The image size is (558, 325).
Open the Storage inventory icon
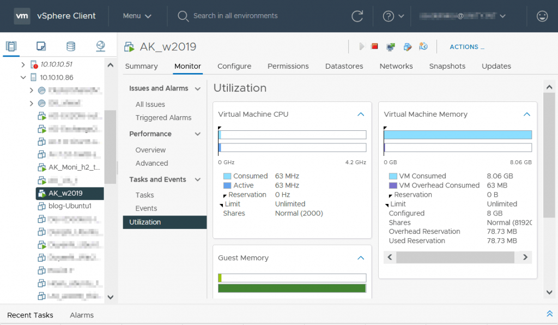[x=71, y=46]
